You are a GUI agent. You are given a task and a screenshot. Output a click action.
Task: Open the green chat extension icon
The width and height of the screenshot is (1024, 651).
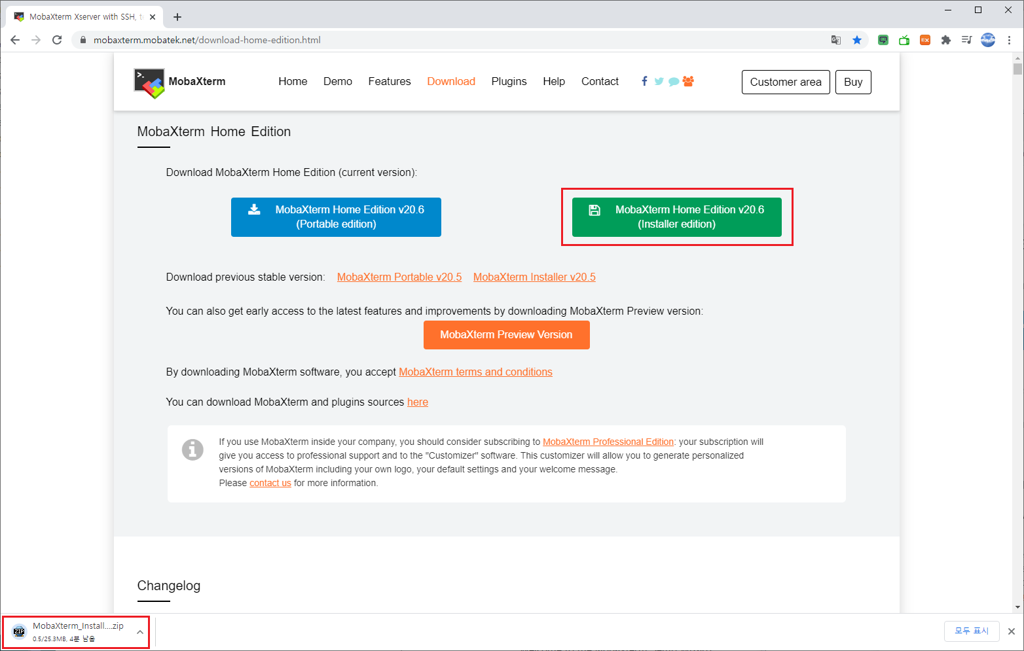point(883,40)
